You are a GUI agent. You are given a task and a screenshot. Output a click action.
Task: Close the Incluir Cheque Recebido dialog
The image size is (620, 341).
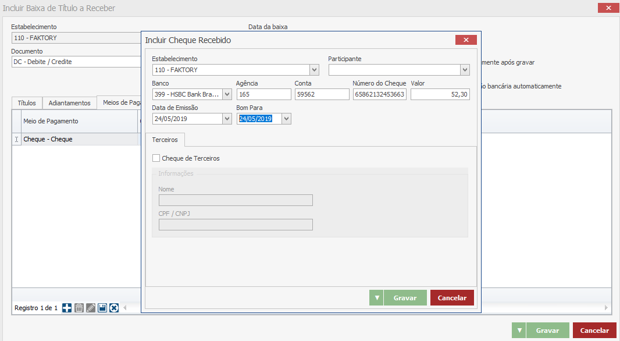[466, 40]
